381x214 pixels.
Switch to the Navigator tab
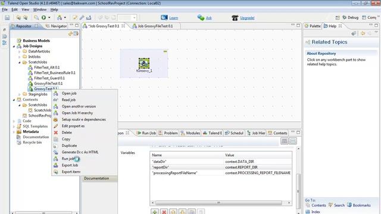56,26
